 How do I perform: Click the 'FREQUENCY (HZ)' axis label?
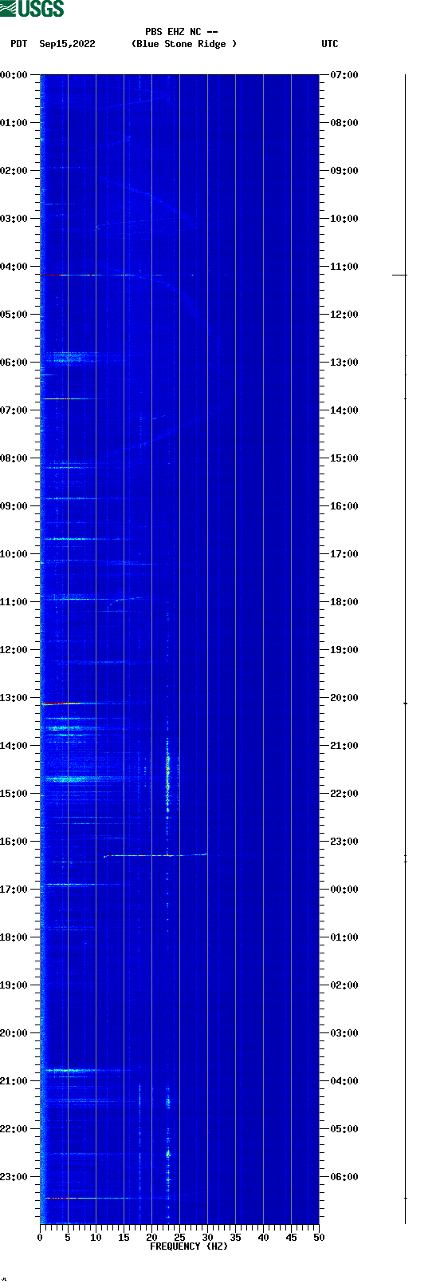[x=188, y=1246]
